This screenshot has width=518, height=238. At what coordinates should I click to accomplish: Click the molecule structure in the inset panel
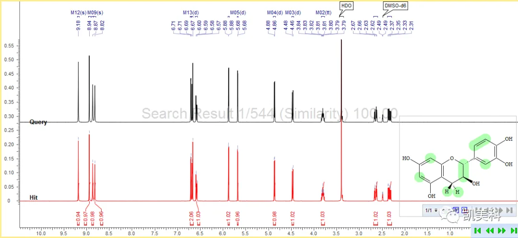458,167
